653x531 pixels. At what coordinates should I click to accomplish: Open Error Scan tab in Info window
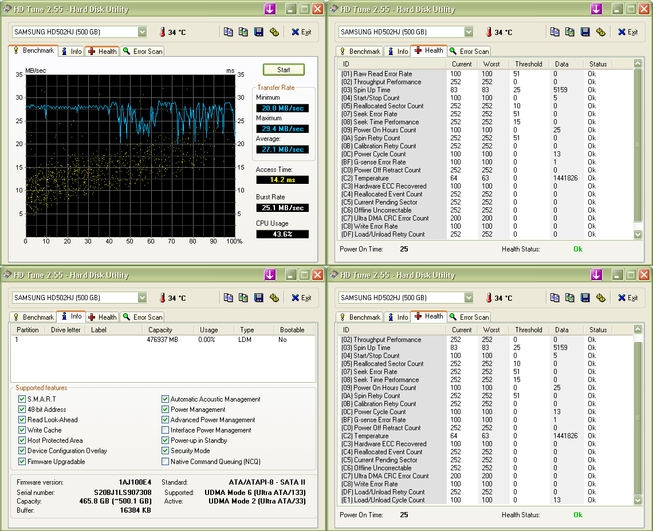click(x=143, y=317)
